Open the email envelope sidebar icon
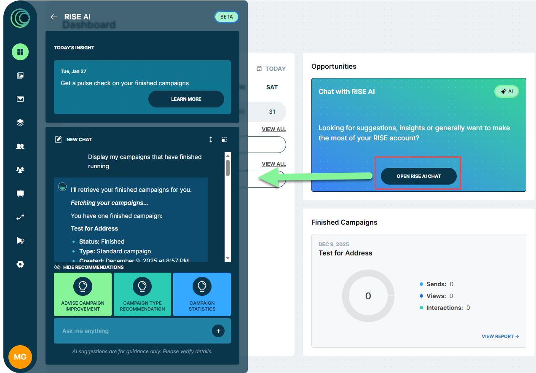Viewport: 536px width, 373px height. [x=20, y=99]
